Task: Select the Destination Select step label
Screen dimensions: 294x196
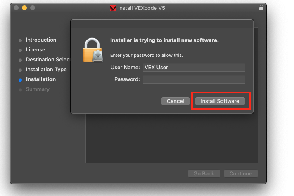Action: pos(48,60)
